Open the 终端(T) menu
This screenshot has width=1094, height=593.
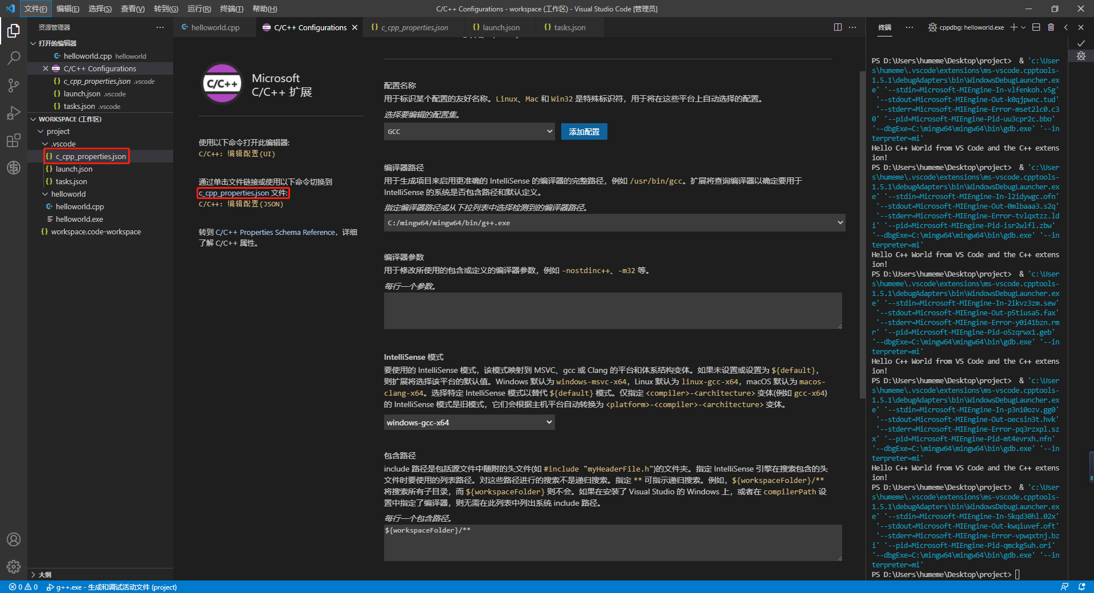point(231,9)
